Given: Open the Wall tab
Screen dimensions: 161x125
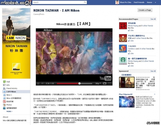Looking at the screenshot, I should 8,82.
